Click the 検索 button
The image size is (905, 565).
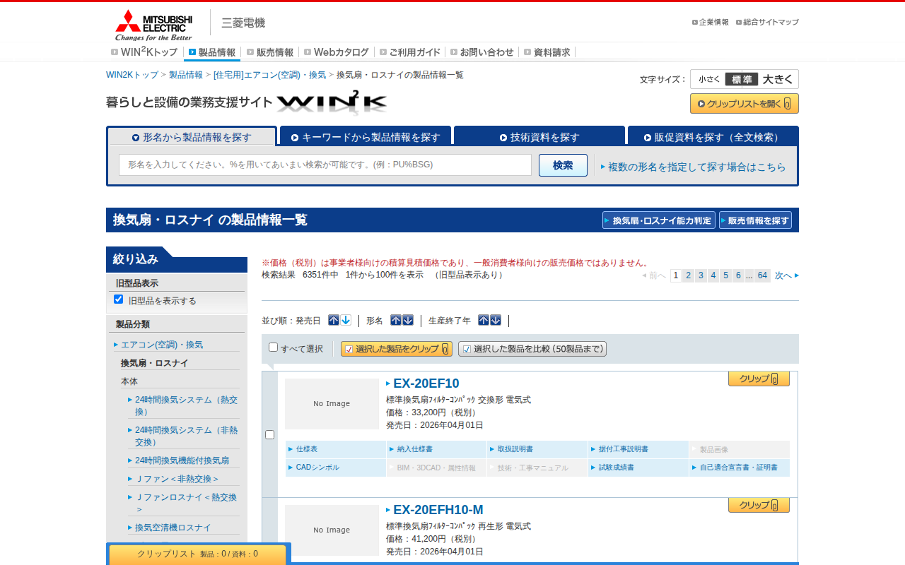(x=563, y=165)
